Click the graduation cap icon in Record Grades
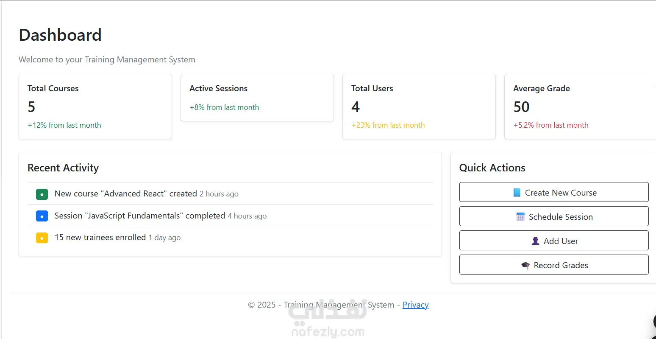 coord(525,265)
